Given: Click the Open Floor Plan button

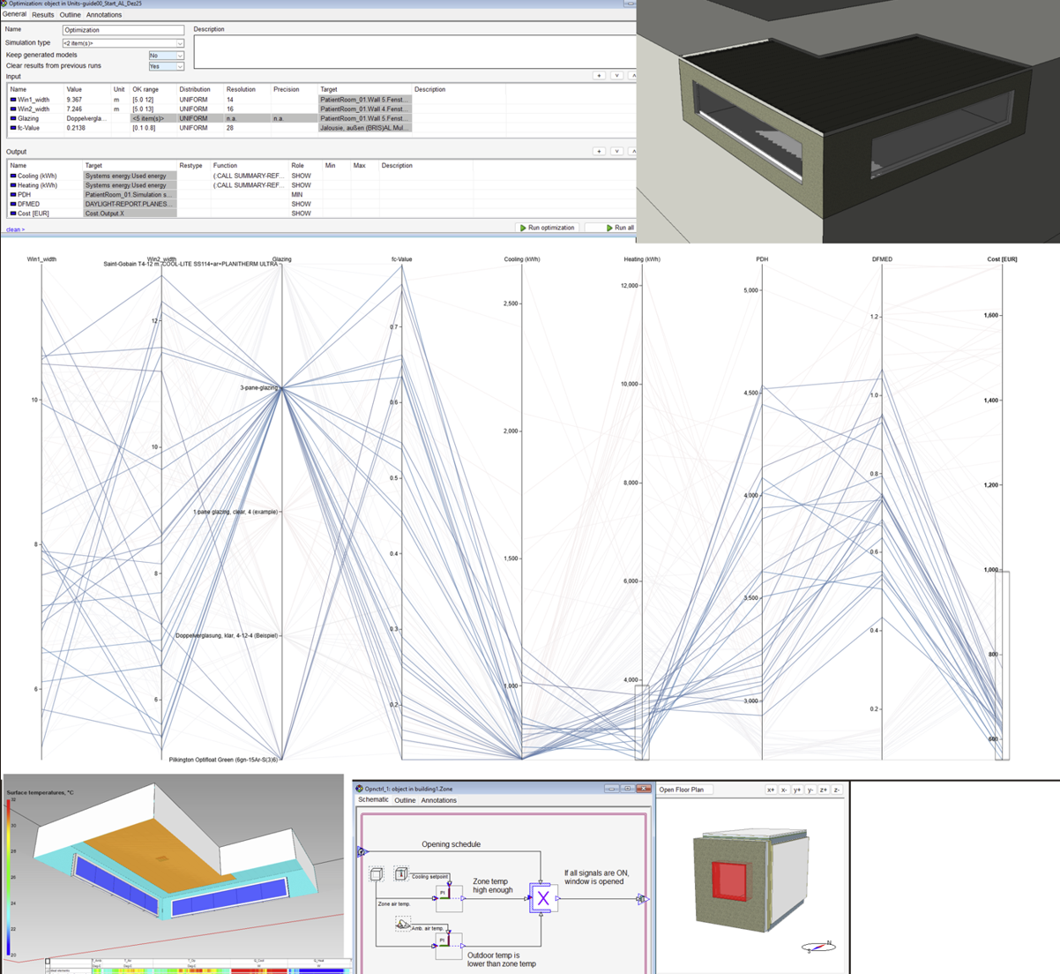Looking at the screenshot, I should pos(682,790).
